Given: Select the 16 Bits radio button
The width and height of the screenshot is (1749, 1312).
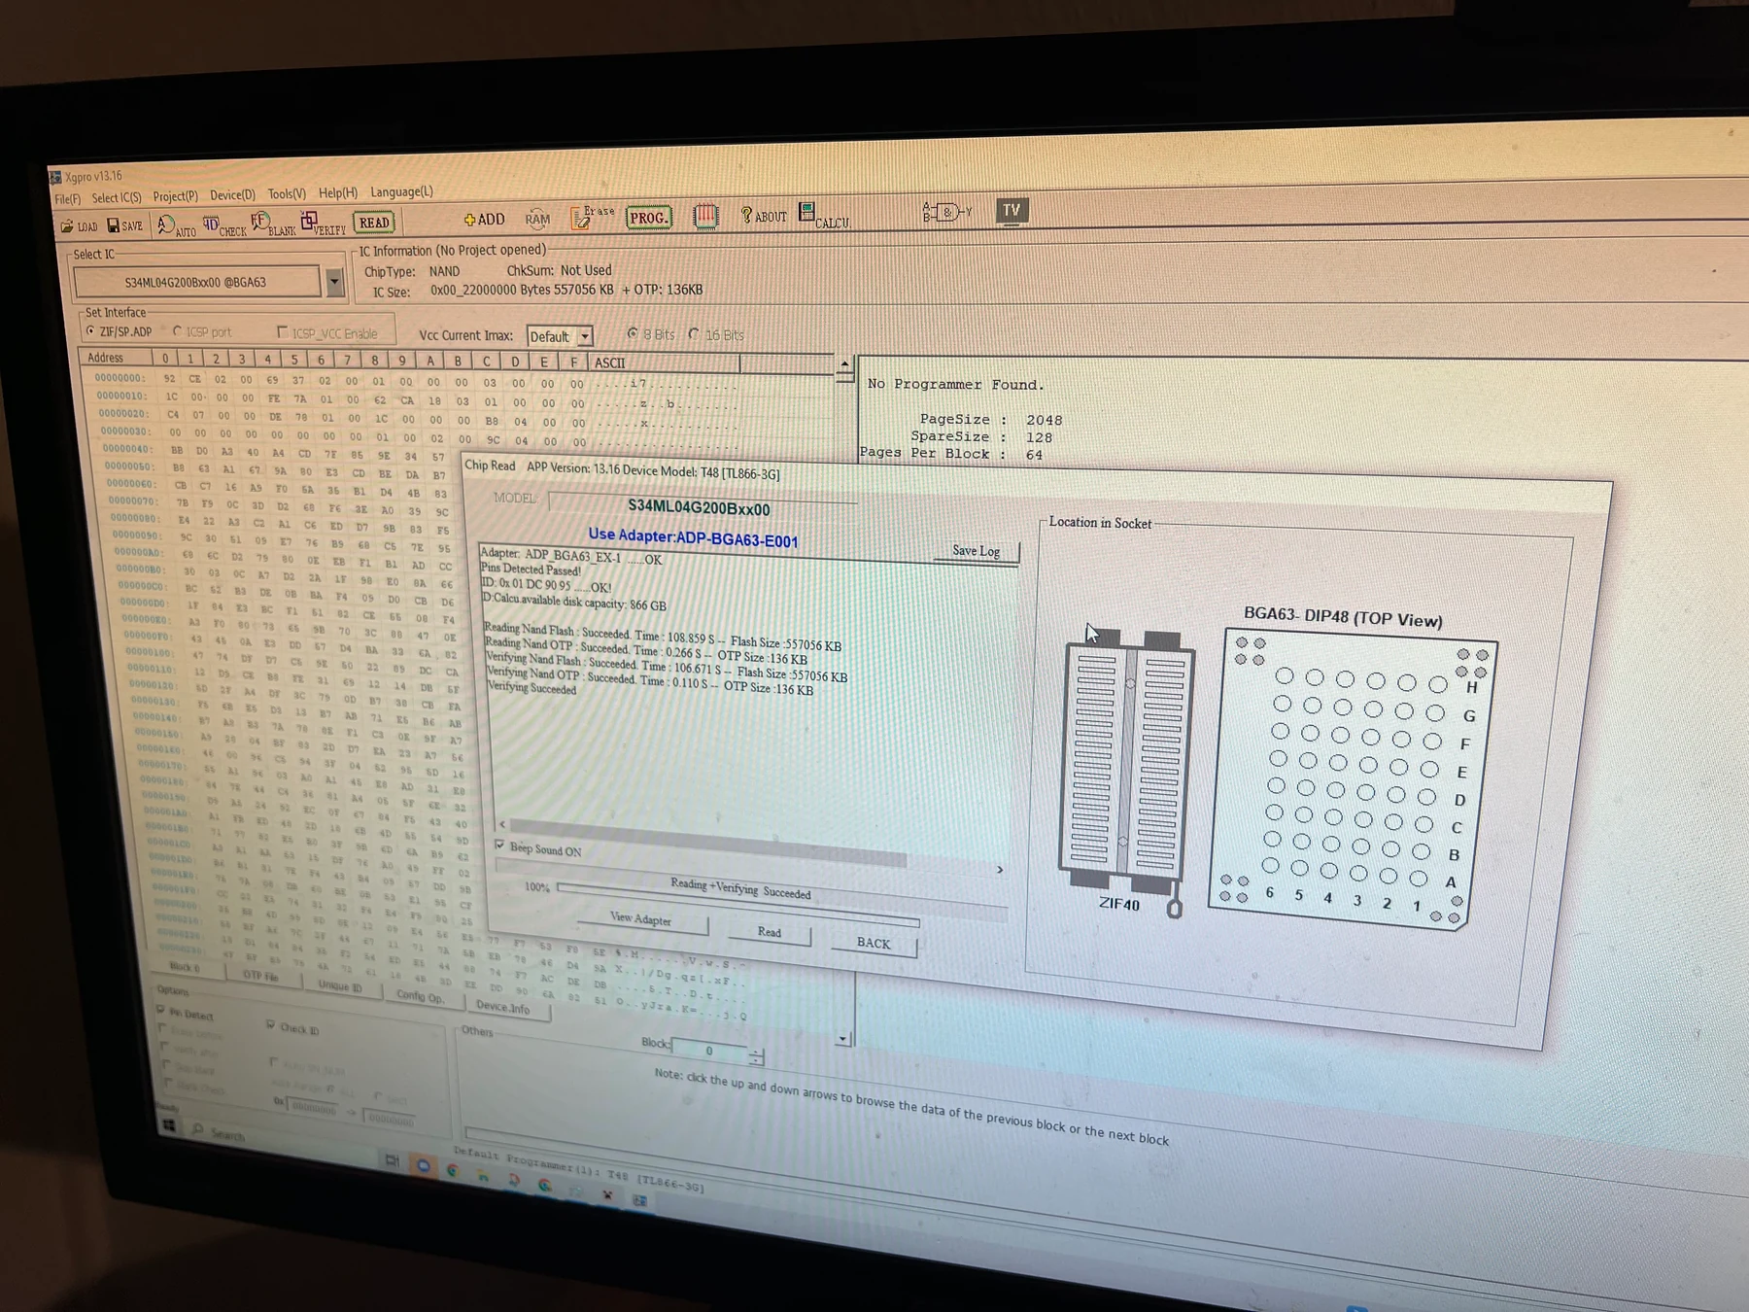Looking at the screenshot, I should [694, 334].
